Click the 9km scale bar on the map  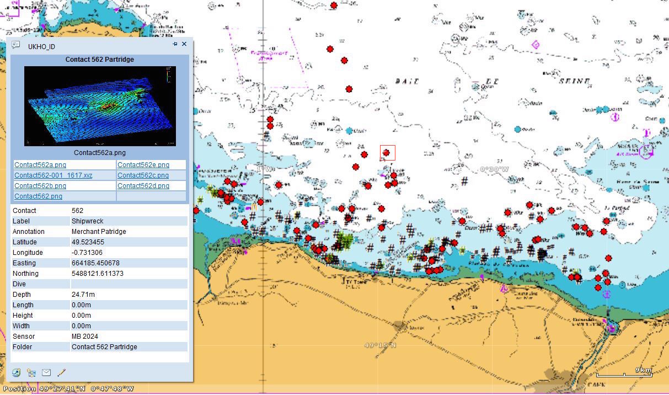[624, 372]
